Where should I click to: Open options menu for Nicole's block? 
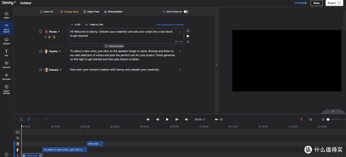[x=180, y=32]
